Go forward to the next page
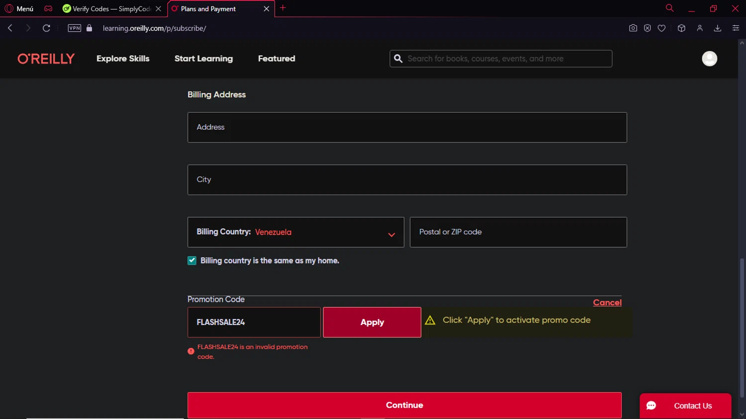Viewport: 746px width, 419px height. point(28,28)
